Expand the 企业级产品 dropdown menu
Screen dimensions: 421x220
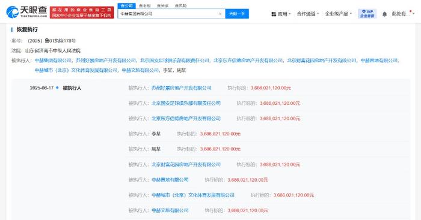pos(338,14)
